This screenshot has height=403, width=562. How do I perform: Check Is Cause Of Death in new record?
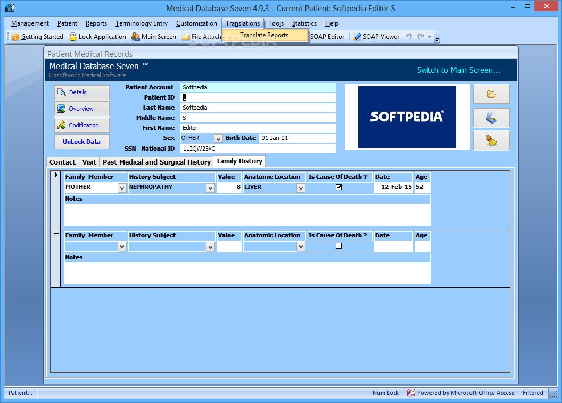tap(338, 245)
